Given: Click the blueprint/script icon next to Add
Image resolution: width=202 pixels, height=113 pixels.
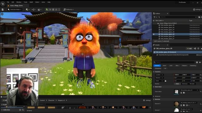Looking at the screenshot, I should (x=195, y=49).
